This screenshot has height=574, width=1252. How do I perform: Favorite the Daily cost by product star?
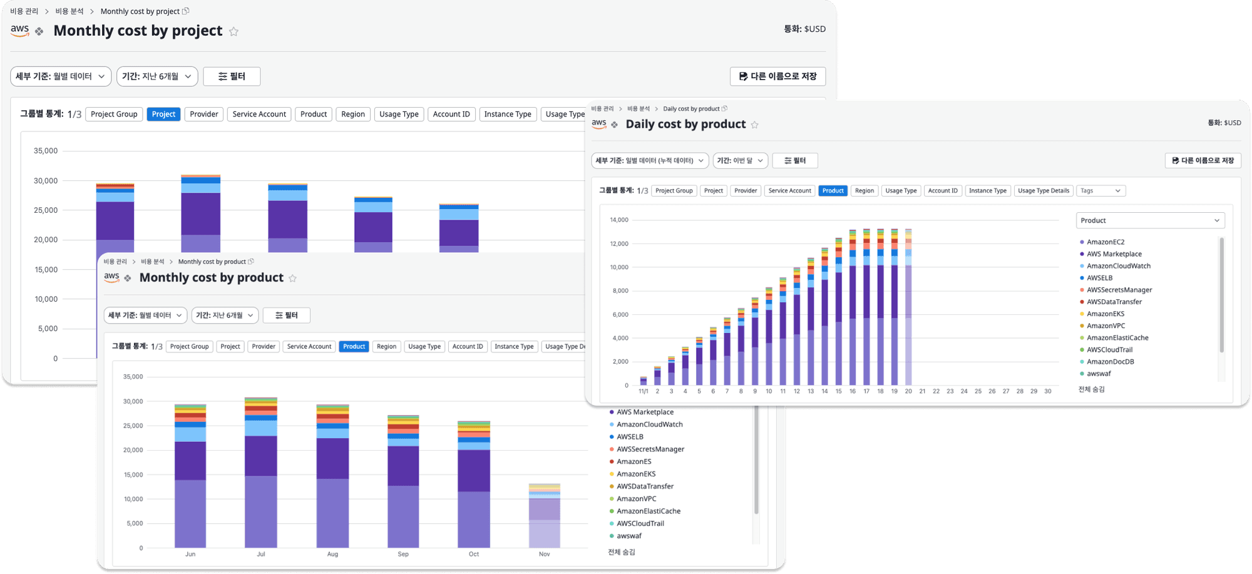pos(754,125)
